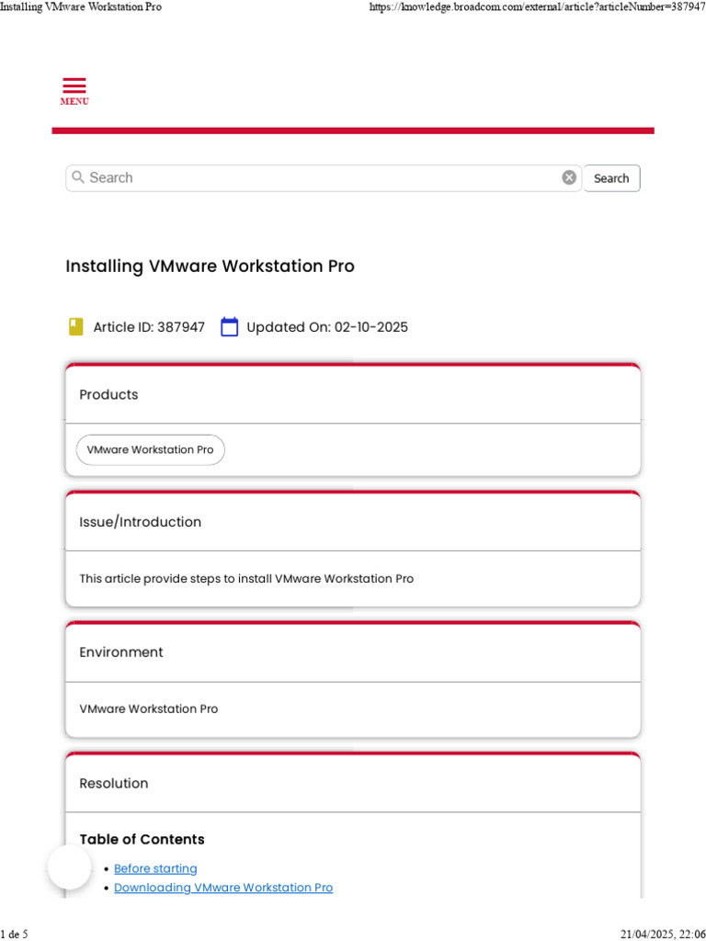Clear the search field with the X icon

coord(569,177)
